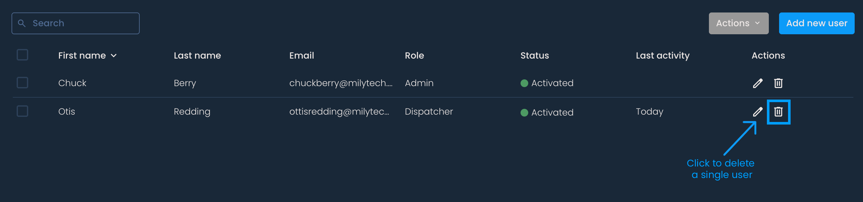The width and height of the screenshot is (863, 202).
Task: Sort by the Last name column header
Action: (197, 56)
